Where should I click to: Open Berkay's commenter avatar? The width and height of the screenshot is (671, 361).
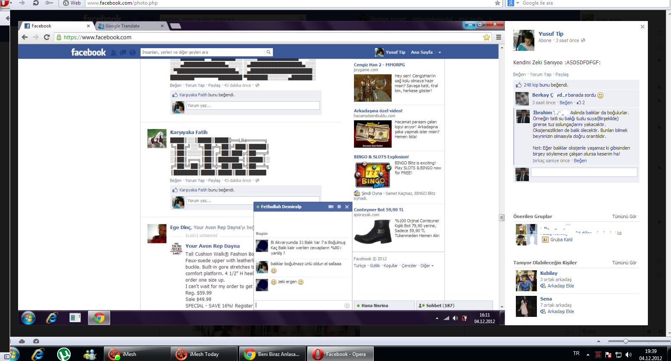[x=522, y=99]
